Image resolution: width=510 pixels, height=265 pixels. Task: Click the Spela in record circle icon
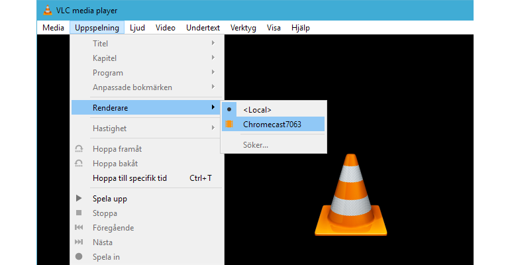click(x=79, y=256)
